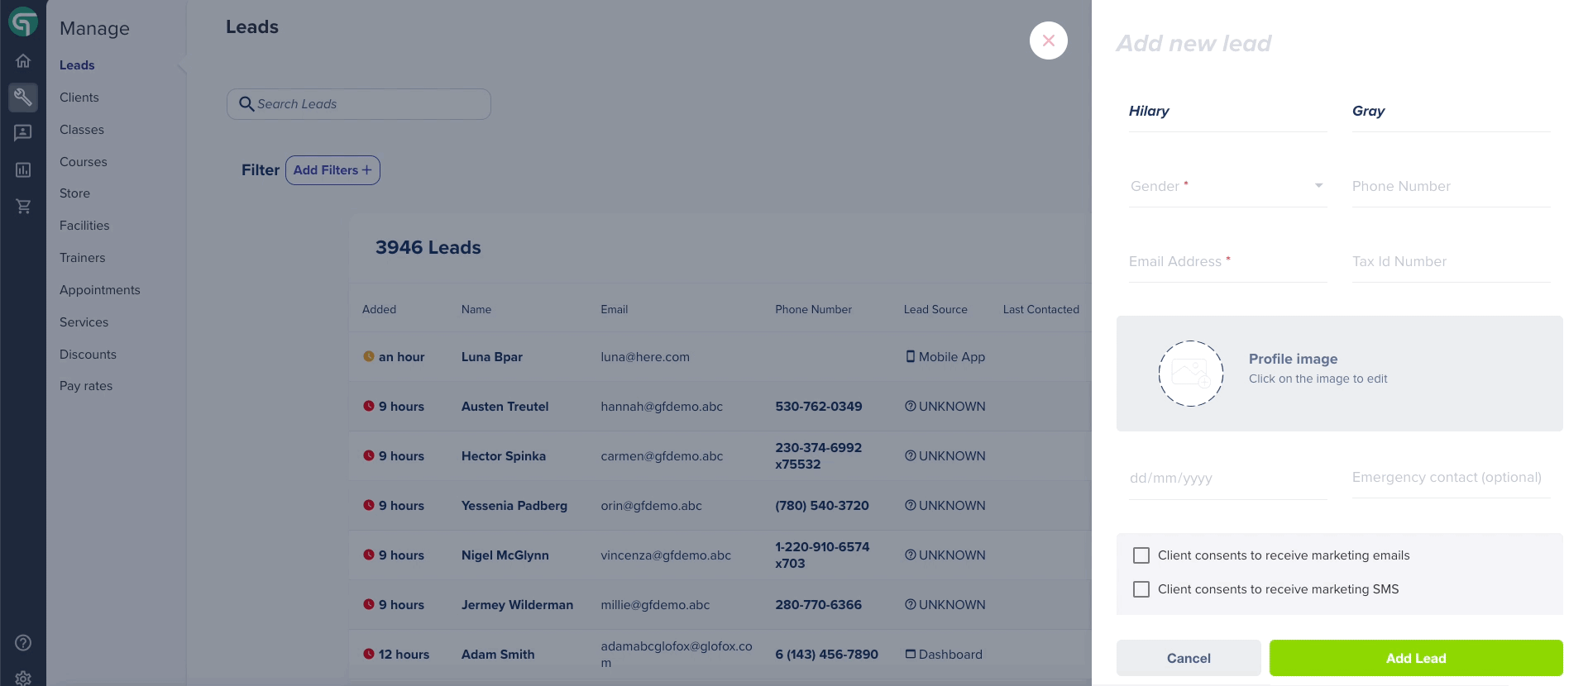
Task: Open the contacts card sidebar icon
Action: (23, 132)
